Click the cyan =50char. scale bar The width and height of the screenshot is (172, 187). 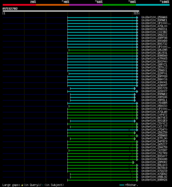(122, 185)
